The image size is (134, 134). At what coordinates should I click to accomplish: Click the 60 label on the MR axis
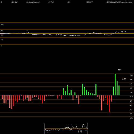click(131, 84)
